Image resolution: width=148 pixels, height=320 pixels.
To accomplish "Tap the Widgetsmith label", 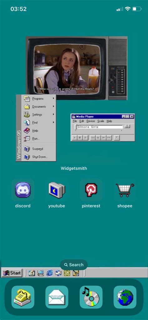I will click(74, 168).
